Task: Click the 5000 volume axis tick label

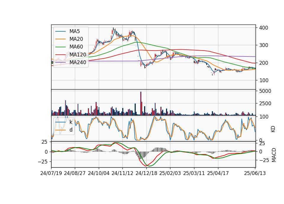Action: (265, 91)
